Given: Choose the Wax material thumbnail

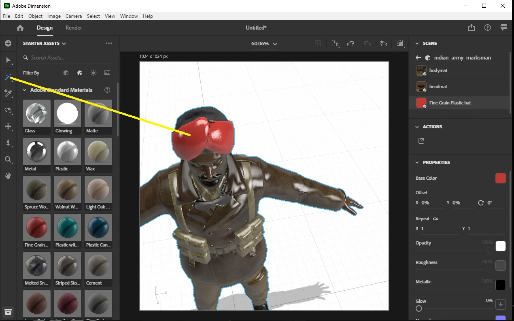Looking at the screenshot, I should 98,155.
